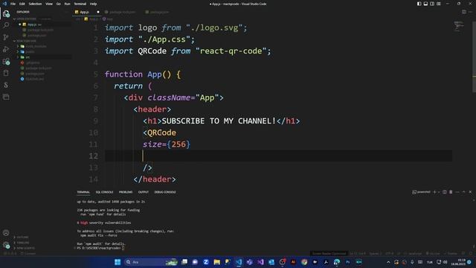Viewport: 476px width, 268px height.
Task: Open the Help menu
Action: click(93, 4)
